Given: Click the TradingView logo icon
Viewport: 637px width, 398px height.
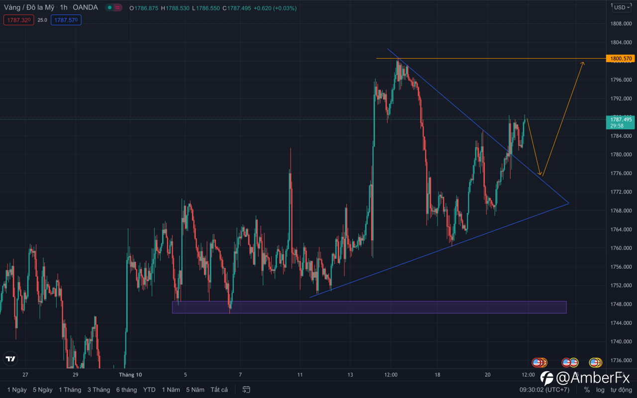Looking at the screenshot, I should coord(10,358).
